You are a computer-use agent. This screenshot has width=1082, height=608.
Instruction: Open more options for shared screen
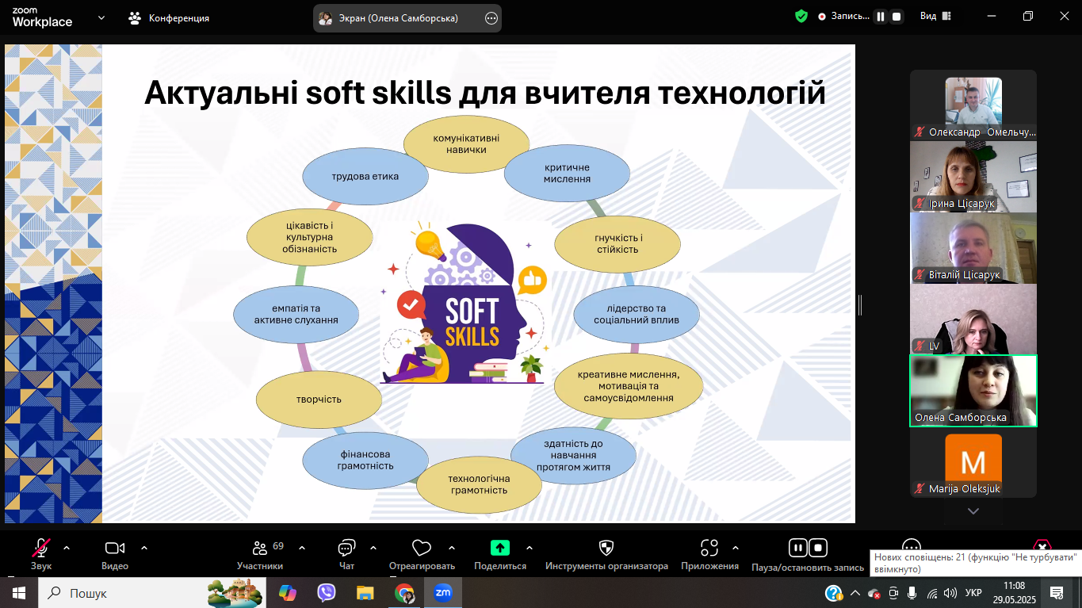point(491,18)
